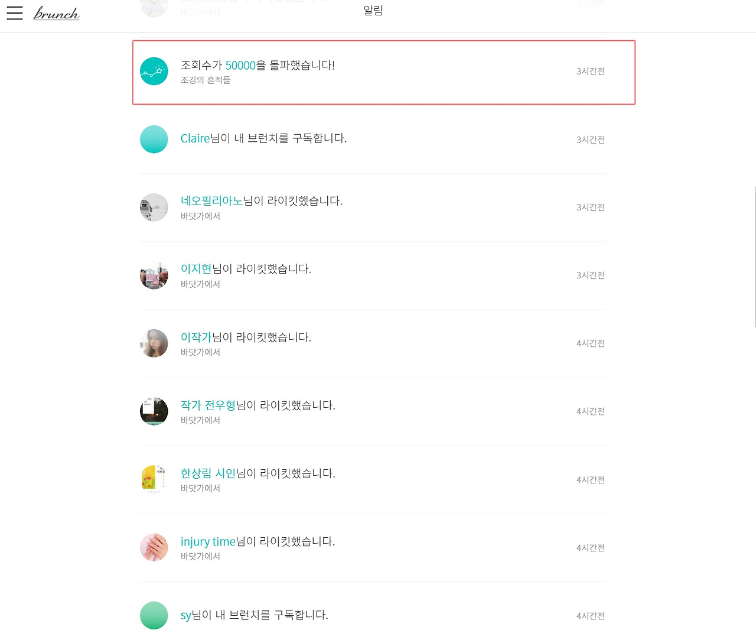Click the brunch logo
The width and height of the screenshot is (756, 630).
click(x=56, y=13)
